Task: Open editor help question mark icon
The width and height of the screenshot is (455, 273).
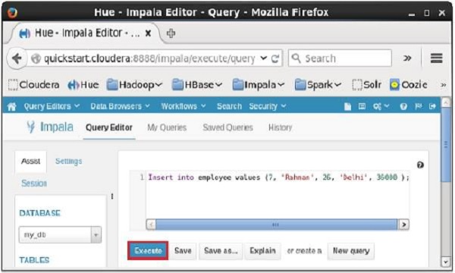Action: click(x=420, y=165)
